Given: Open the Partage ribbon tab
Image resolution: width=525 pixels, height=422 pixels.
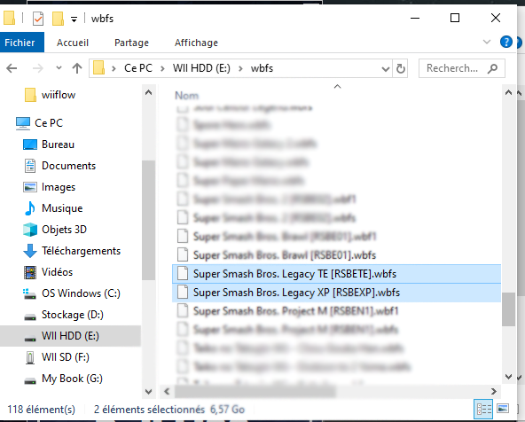Looking at the screenshot, I should 131,43.
